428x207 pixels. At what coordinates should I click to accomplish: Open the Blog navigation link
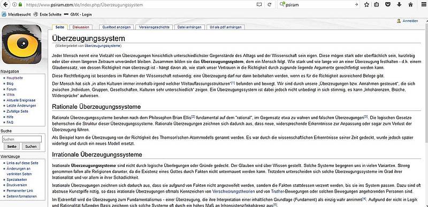[x=10, y=84]
